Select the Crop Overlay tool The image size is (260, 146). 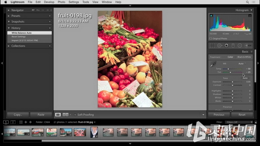coord(212,46)
